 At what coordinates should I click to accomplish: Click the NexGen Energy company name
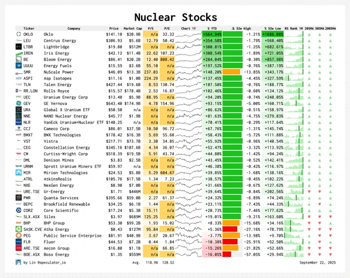[59, 185]
